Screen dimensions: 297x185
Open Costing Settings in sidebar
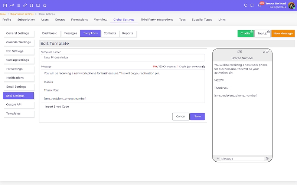click(19, 60)
